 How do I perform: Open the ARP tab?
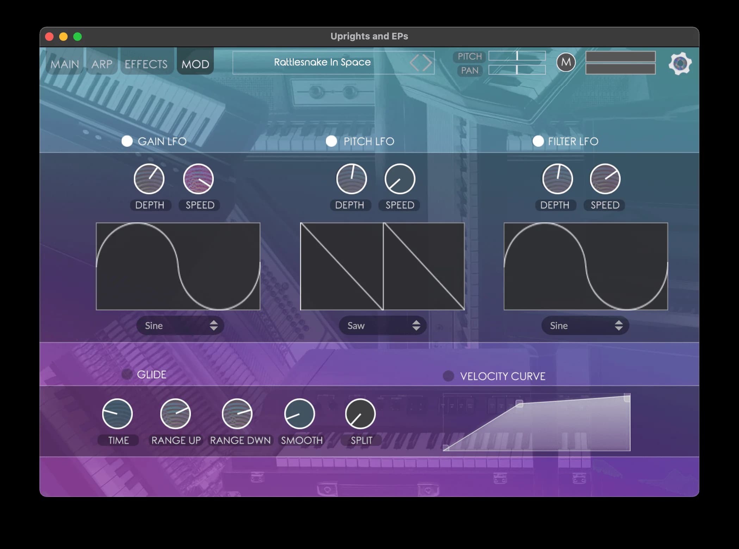102,64
